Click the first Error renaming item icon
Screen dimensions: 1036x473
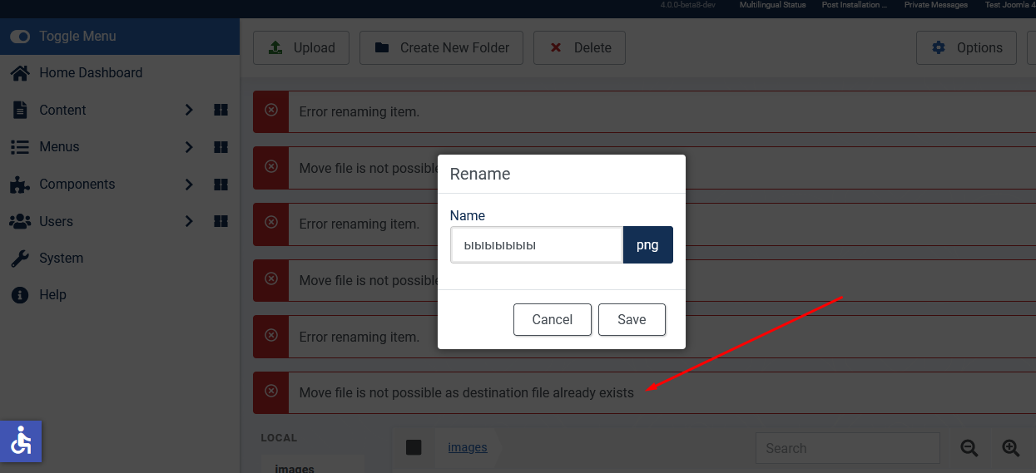[x=271, y=110]
